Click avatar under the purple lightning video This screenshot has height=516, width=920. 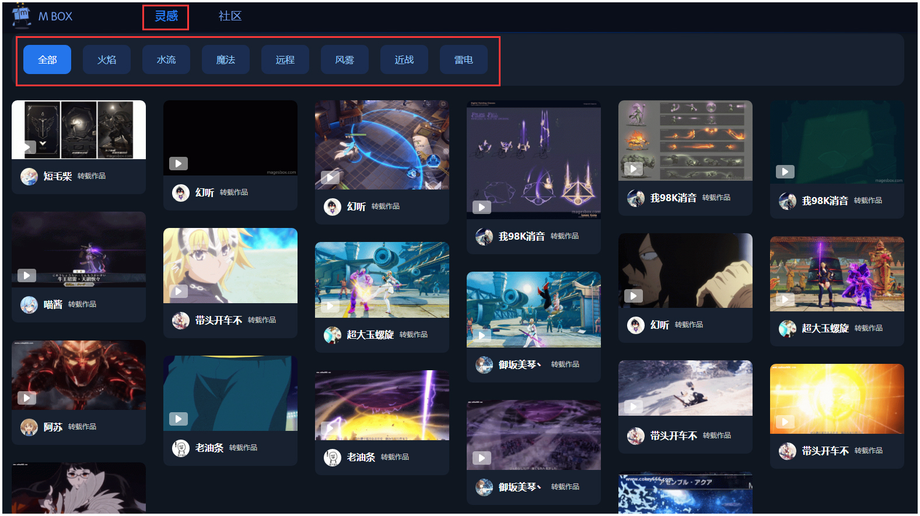(x=333, y=457)
